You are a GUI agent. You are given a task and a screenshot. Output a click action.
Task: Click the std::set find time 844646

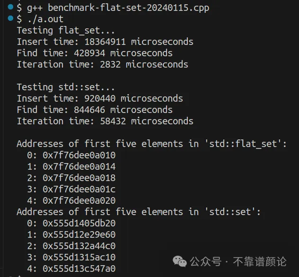point(89,110)
